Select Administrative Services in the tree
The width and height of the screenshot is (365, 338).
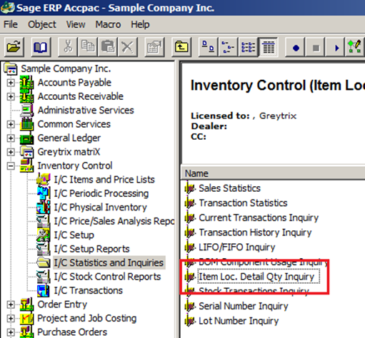pyautogui.click(x=86, y=111)
